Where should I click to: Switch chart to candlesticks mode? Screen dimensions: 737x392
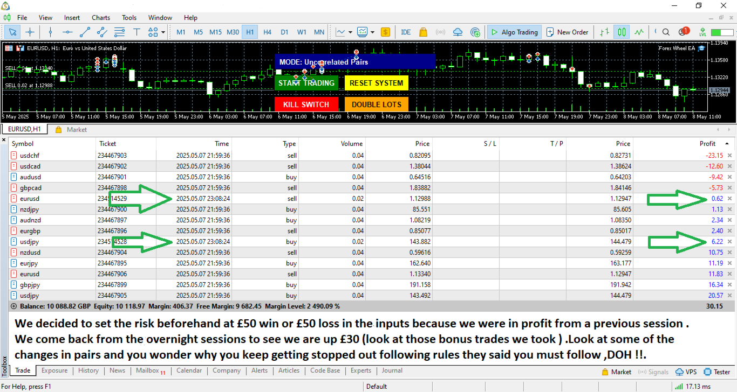[x=622, y=32]
